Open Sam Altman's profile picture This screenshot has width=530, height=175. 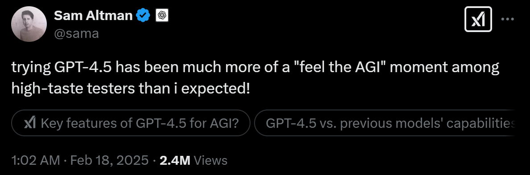point(29,24)
